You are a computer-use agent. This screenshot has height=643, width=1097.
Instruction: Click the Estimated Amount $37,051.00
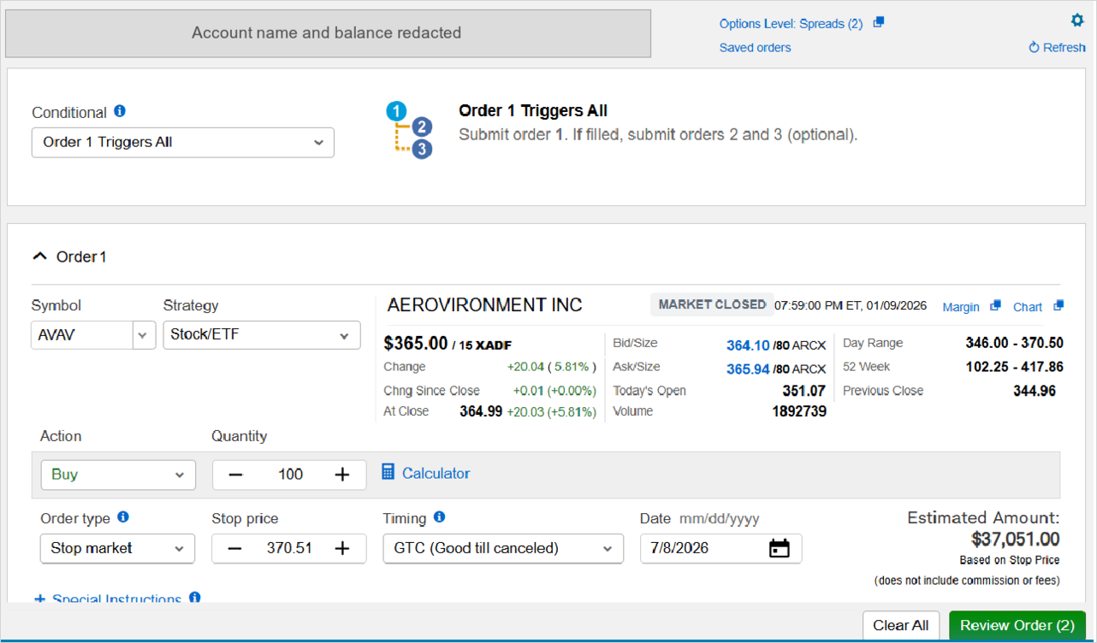[x=1016, y=540]
